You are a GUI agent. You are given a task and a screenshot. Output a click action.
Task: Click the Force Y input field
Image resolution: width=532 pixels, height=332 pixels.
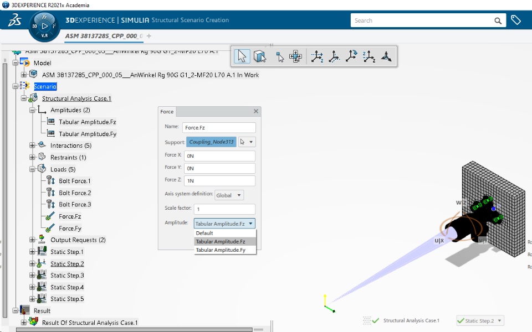click(219, 168)
